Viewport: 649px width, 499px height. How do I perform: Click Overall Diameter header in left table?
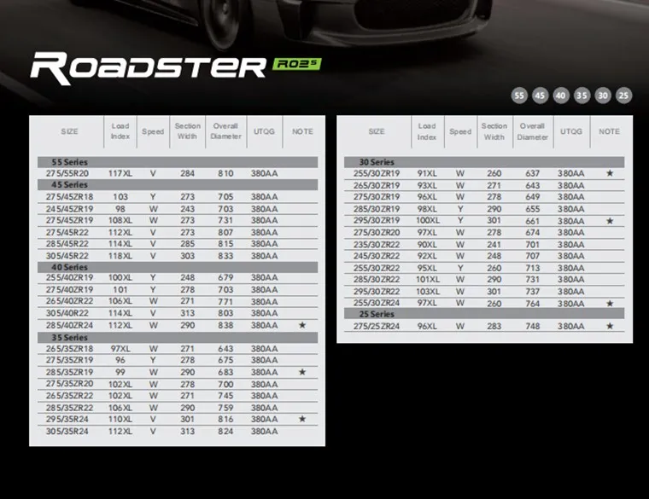point(225,131)
